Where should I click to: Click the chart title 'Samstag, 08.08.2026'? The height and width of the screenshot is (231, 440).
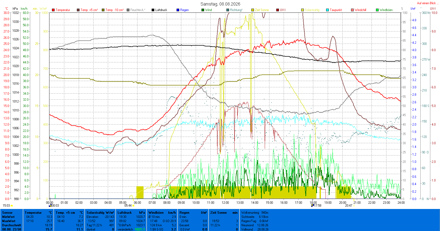220,4
